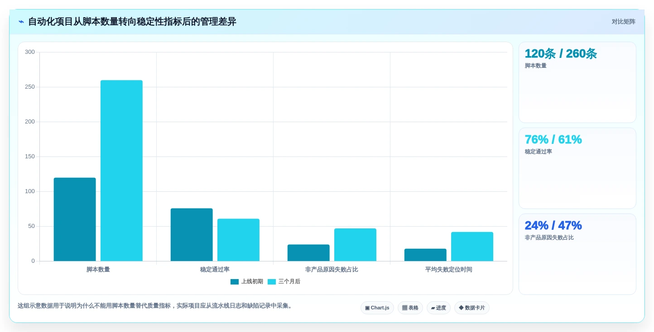
Task: Click the 200 y-axis tick label
Action: pos(30,122)
